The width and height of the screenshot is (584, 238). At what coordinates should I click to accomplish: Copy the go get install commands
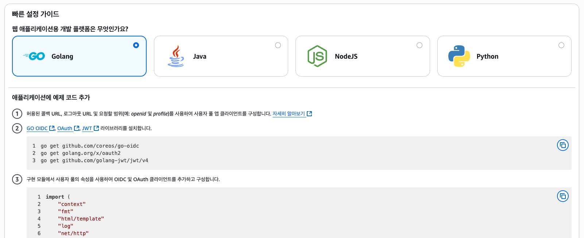point(563,145)
